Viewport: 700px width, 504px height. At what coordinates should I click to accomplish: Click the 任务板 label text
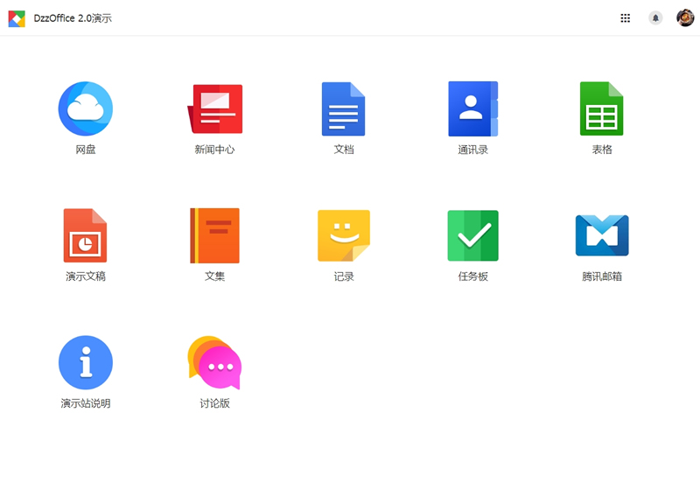point(472,276)
